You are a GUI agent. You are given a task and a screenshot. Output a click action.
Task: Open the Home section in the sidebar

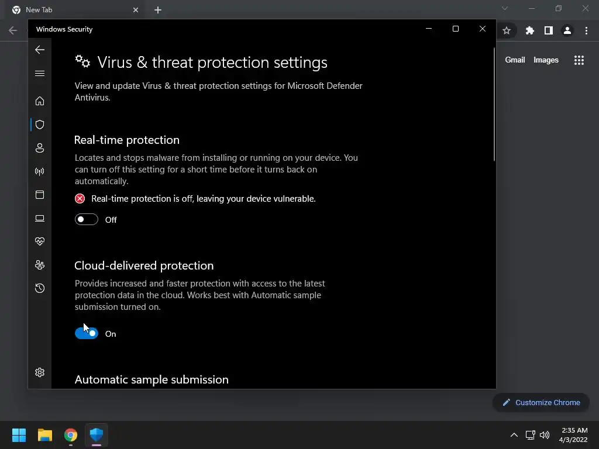point(40,101)
